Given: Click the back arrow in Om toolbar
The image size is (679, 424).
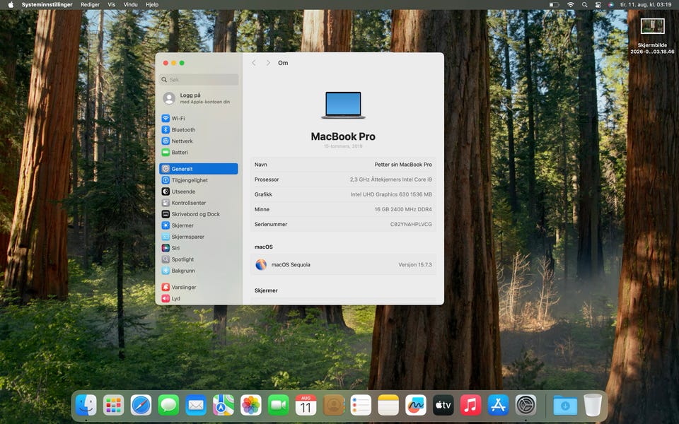Looking at the screenshot, I should click(x=254, y=63).
